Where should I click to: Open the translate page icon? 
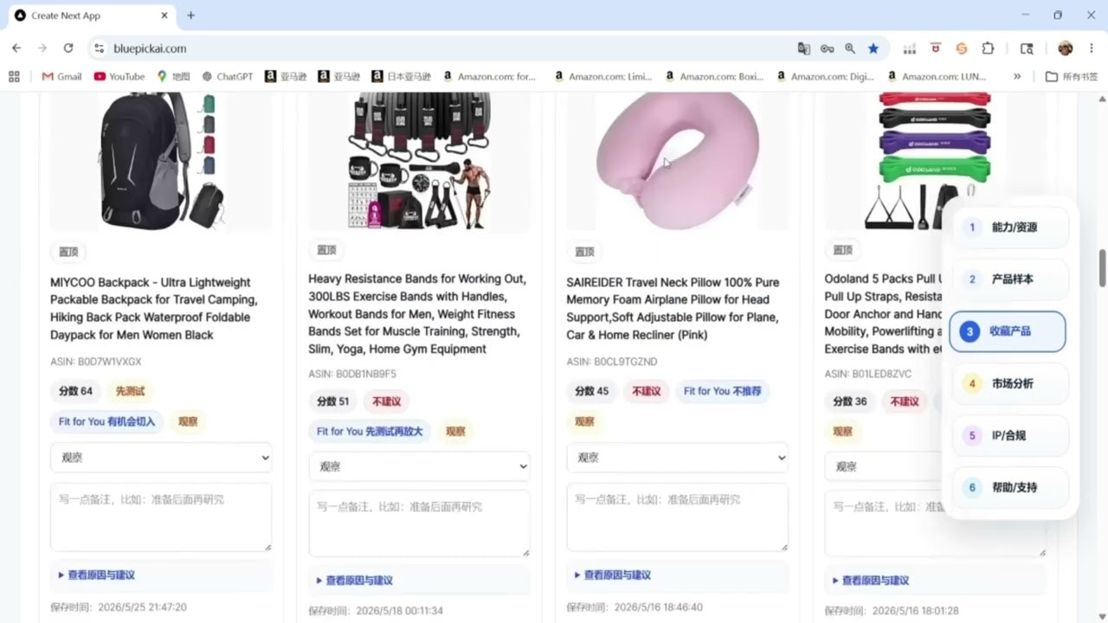804,48
